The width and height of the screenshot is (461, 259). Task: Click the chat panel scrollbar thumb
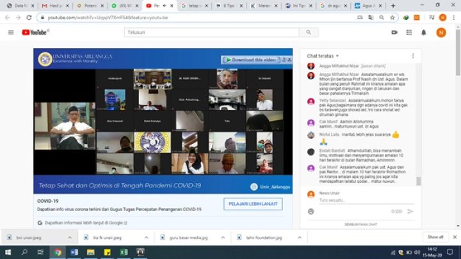coord(418,181)
